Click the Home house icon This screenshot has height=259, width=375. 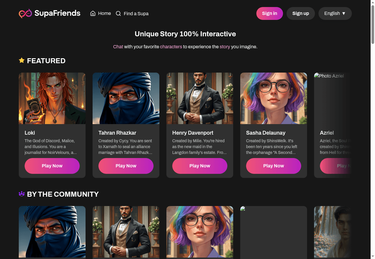[93, 13]
